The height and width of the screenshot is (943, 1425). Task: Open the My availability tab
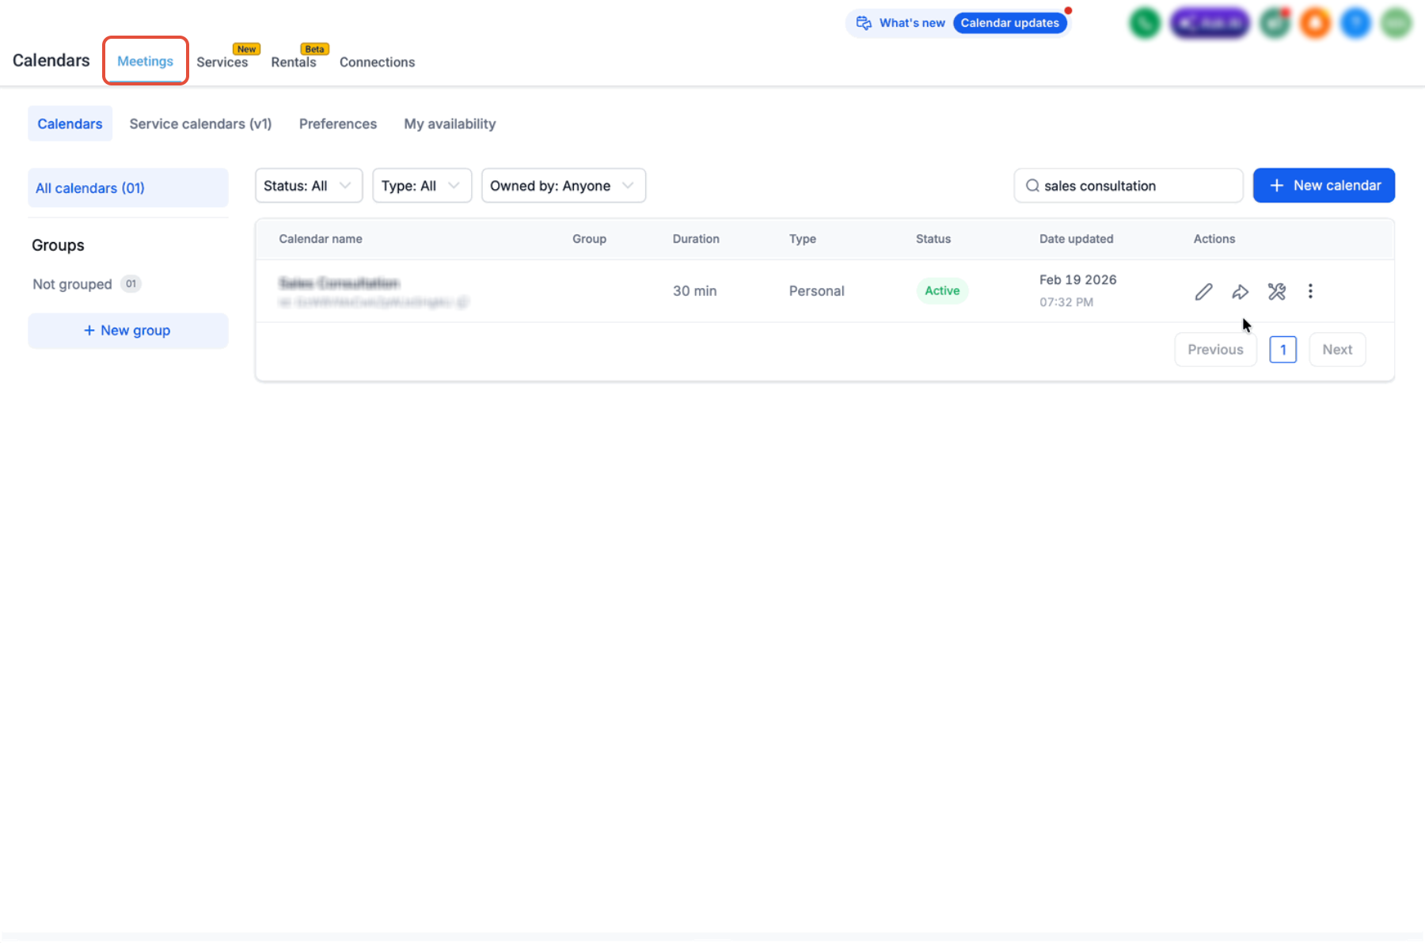(450, 123)
